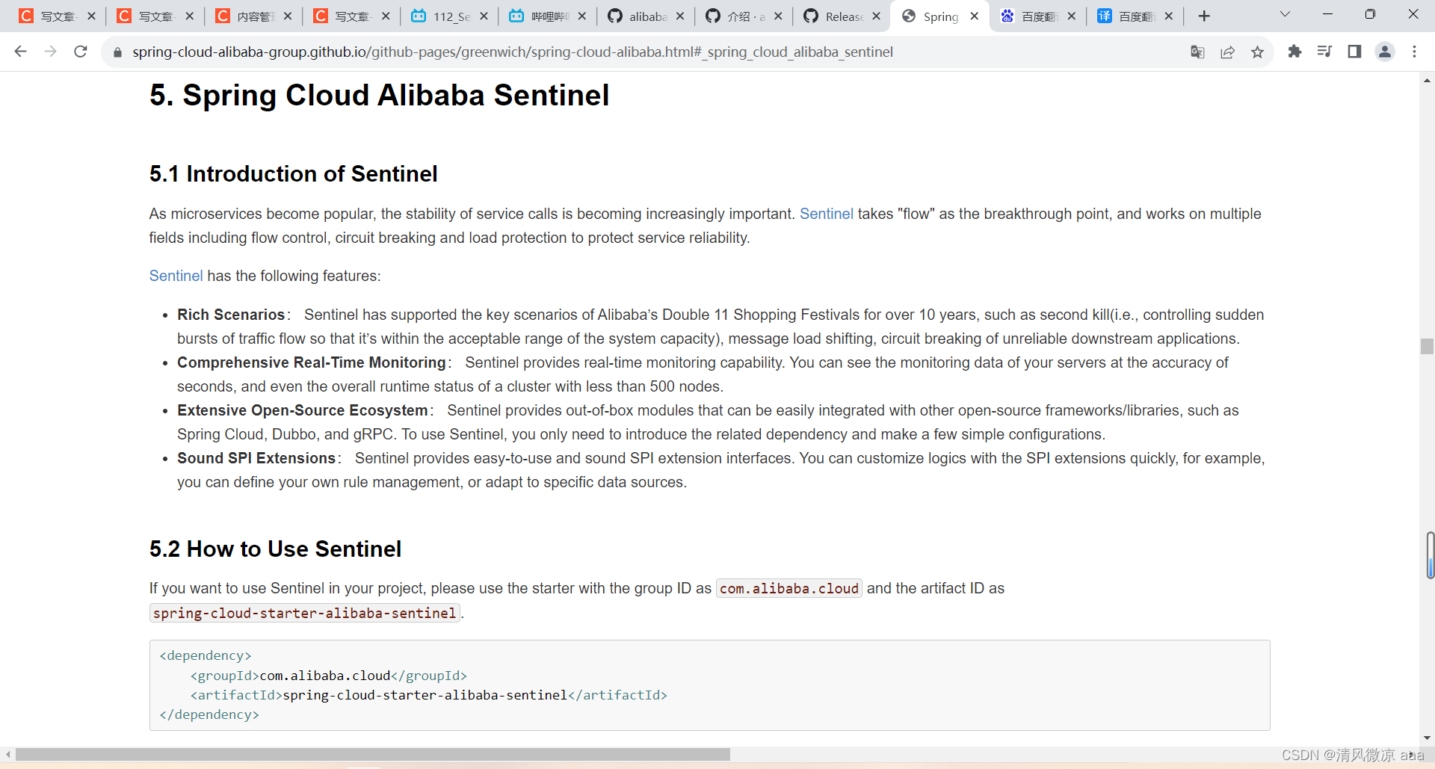Viewport: 1435px width, 769px height.
Task: Go back to the previous page
Action: coord(20,52)
